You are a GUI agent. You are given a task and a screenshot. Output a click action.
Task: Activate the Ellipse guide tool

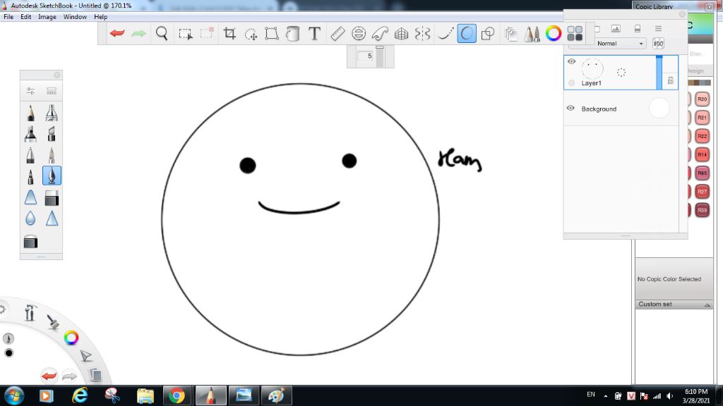point(358,33)
